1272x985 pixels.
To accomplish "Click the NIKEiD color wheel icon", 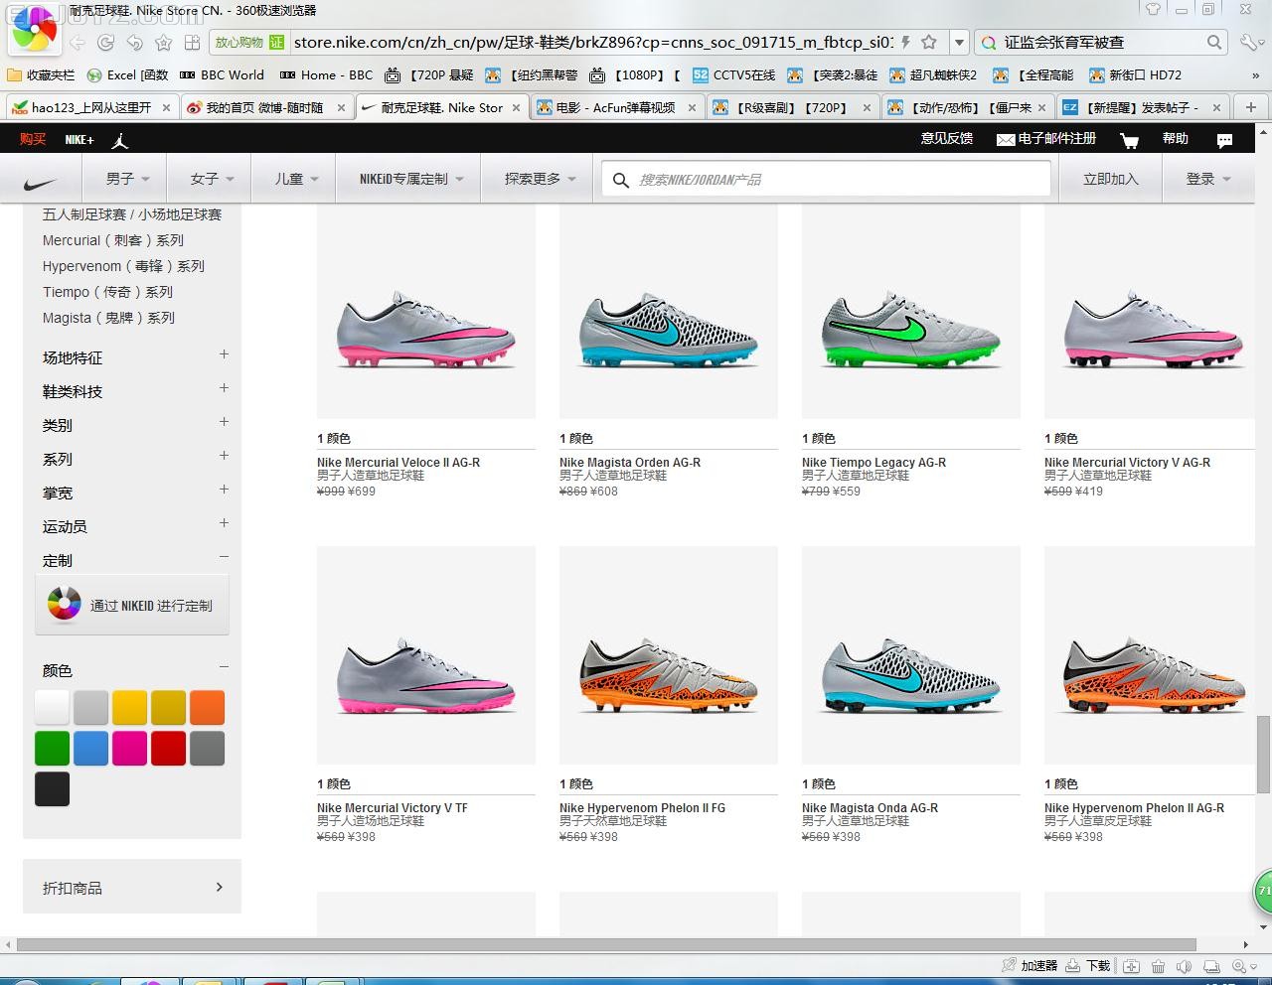I will coord(64,605).
